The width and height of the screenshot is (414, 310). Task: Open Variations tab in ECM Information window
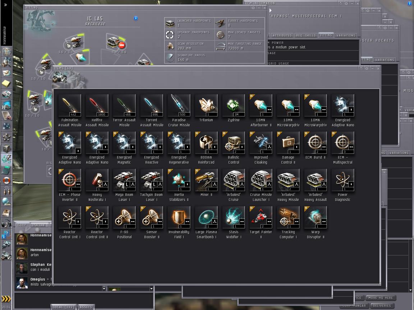point(346,35)
